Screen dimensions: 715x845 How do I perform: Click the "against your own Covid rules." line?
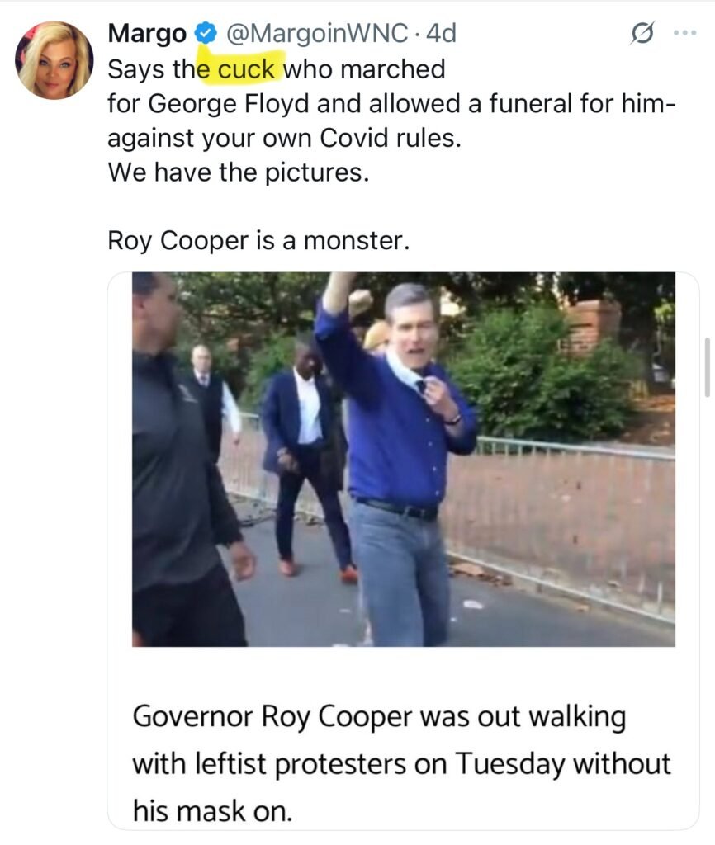coord(282,139)
